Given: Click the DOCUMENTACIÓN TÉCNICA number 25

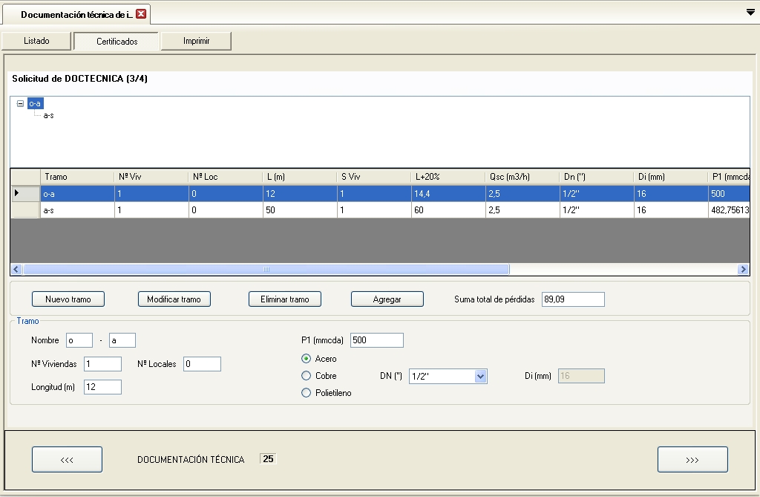Looking at the screenshot, I should coord(268,458).
